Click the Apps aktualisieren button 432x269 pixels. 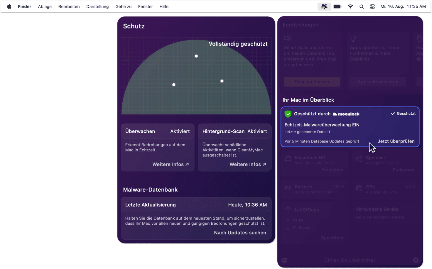(x=378, y=82)
